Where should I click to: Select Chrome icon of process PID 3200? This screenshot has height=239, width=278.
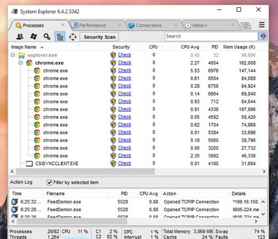point(37,148)
